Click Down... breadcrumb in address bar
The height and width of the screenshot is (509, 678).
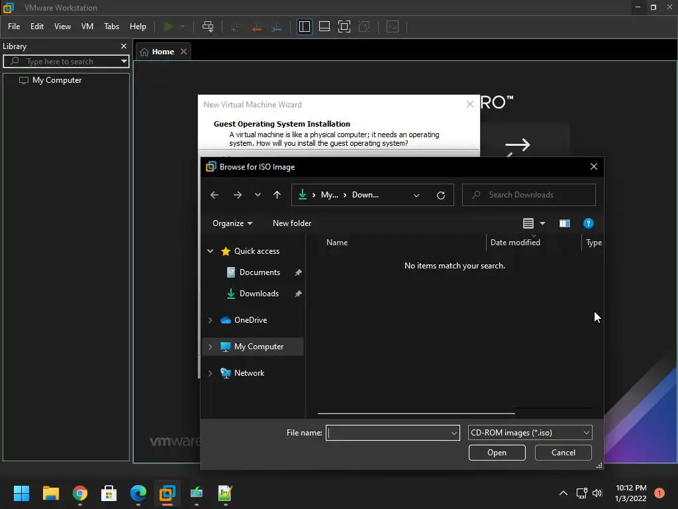(365, 195)
